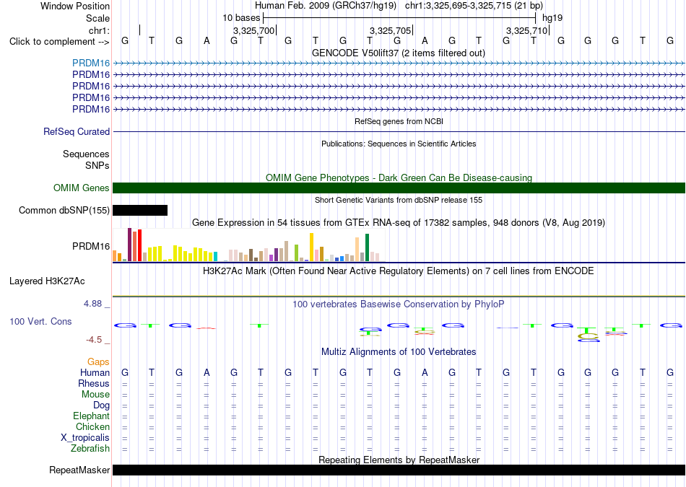Select the X_tropicalis alignment row label
686x487 pixels.
tap(85, 438)
